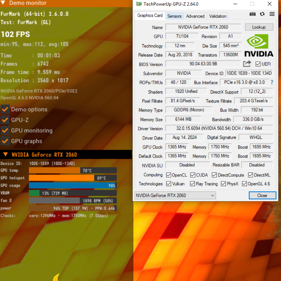
Task: Click the GPU-Z refresh icon
Action: (262, 14)
